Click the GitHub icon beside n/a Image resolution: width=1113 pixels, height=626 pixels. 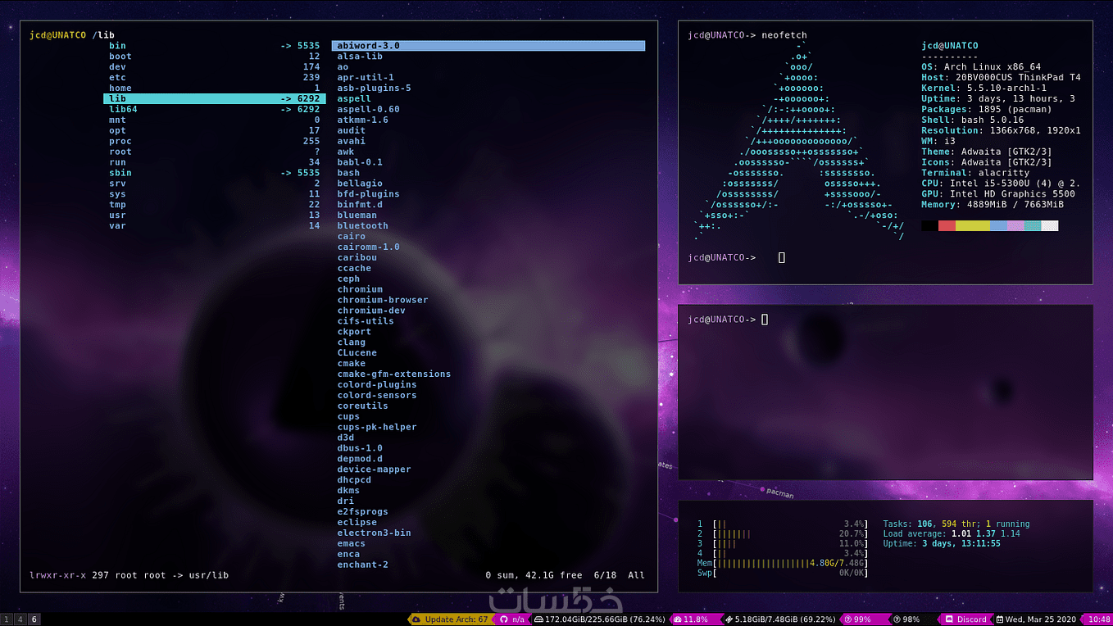tap(505, 619)
